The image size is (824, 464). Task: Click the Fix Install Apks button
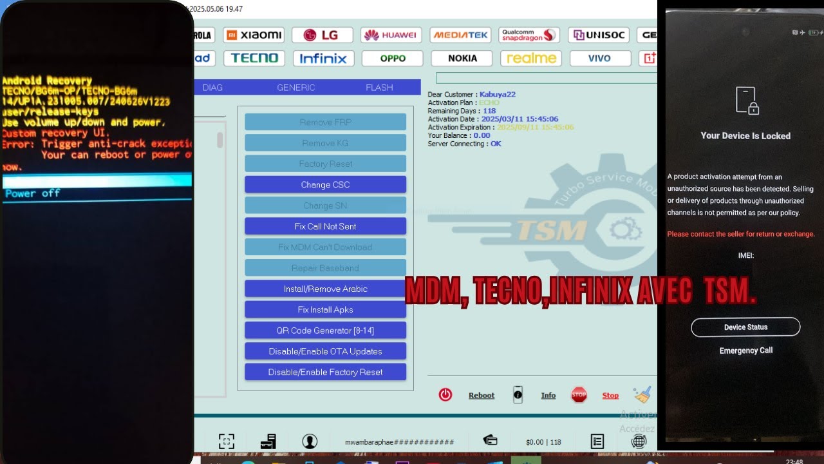[325, 309]
